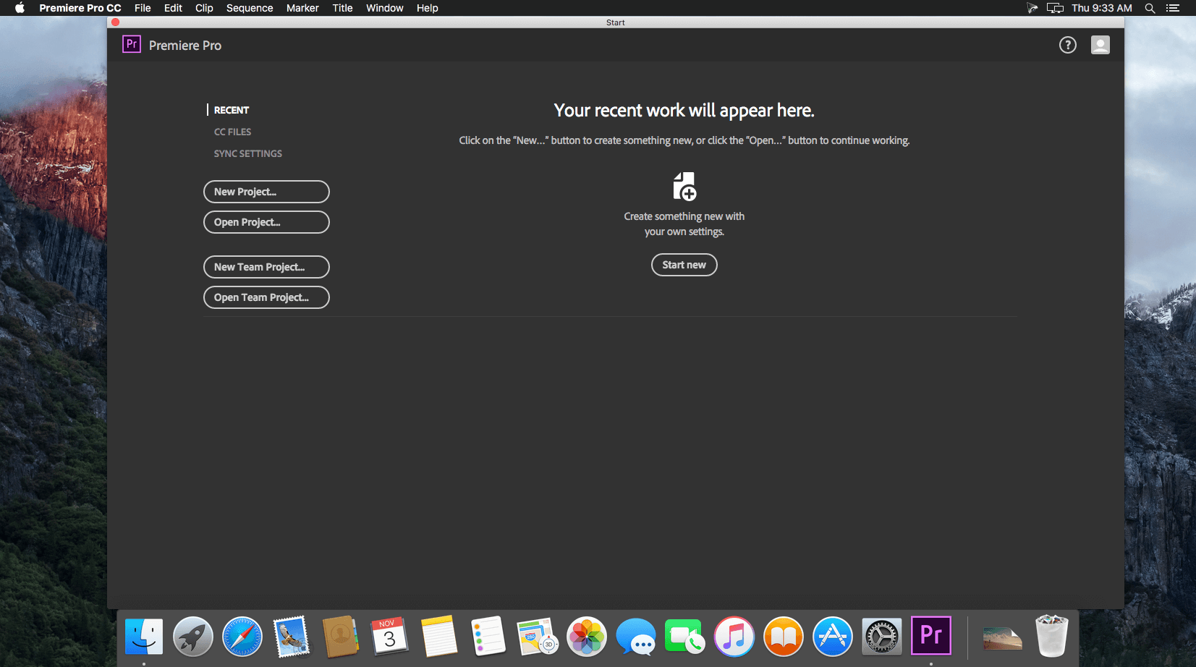
Task: Open the Help question mark icon
Action: (1068, 45)
